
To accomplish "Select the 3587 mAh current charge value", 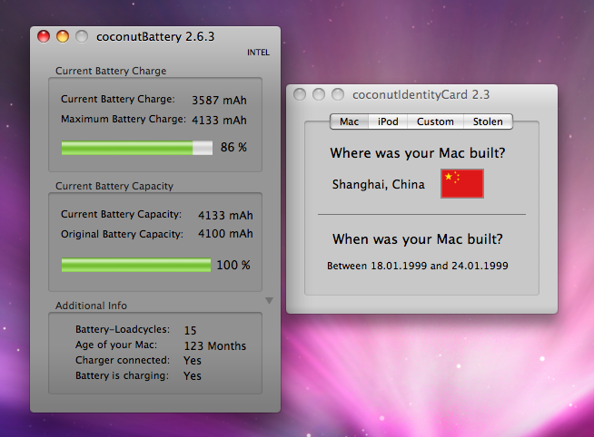I will 219,100.
